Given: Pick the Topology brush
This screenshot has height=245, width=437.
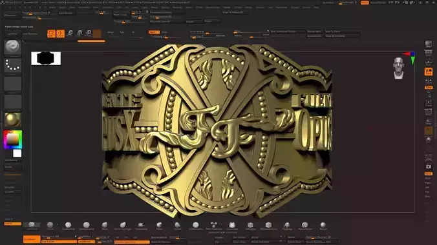Looking at the screenshot, I should [287, 226].
